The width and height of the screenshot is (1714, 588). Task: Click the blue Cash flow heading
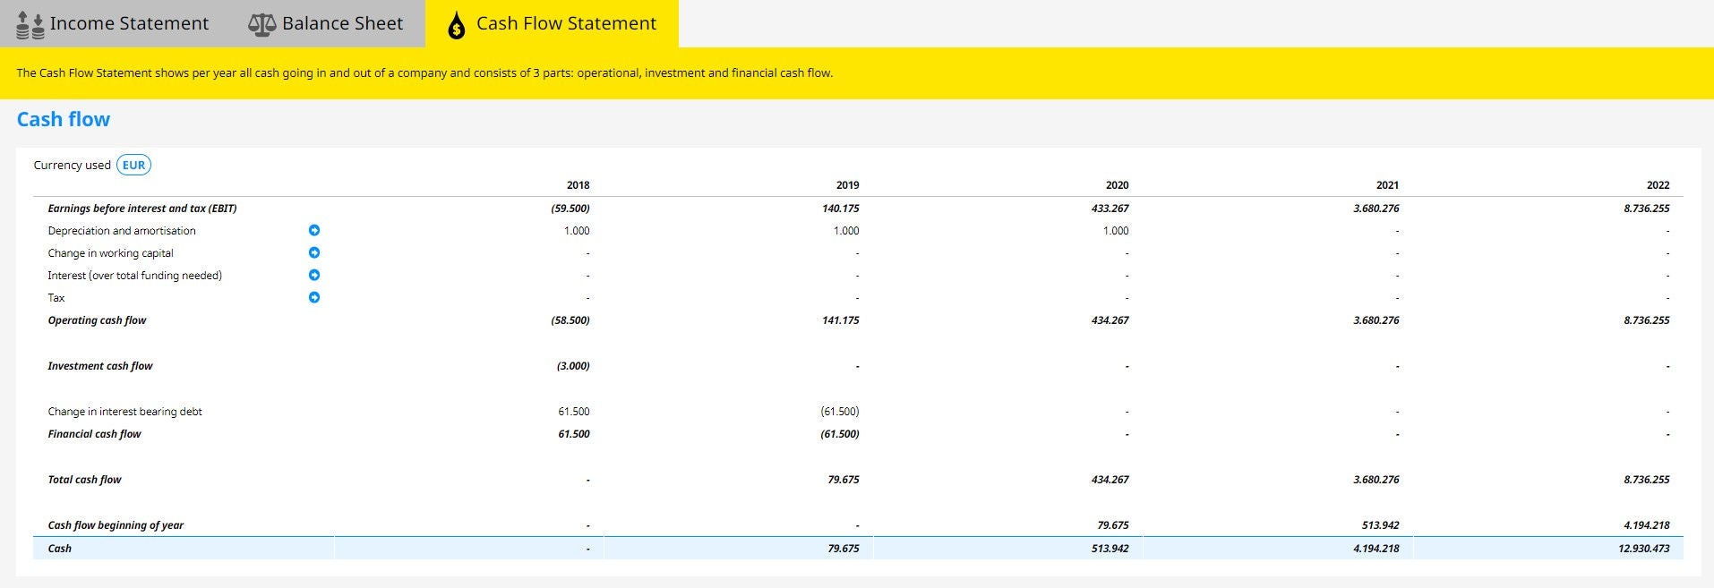click(x=64, y=120)
